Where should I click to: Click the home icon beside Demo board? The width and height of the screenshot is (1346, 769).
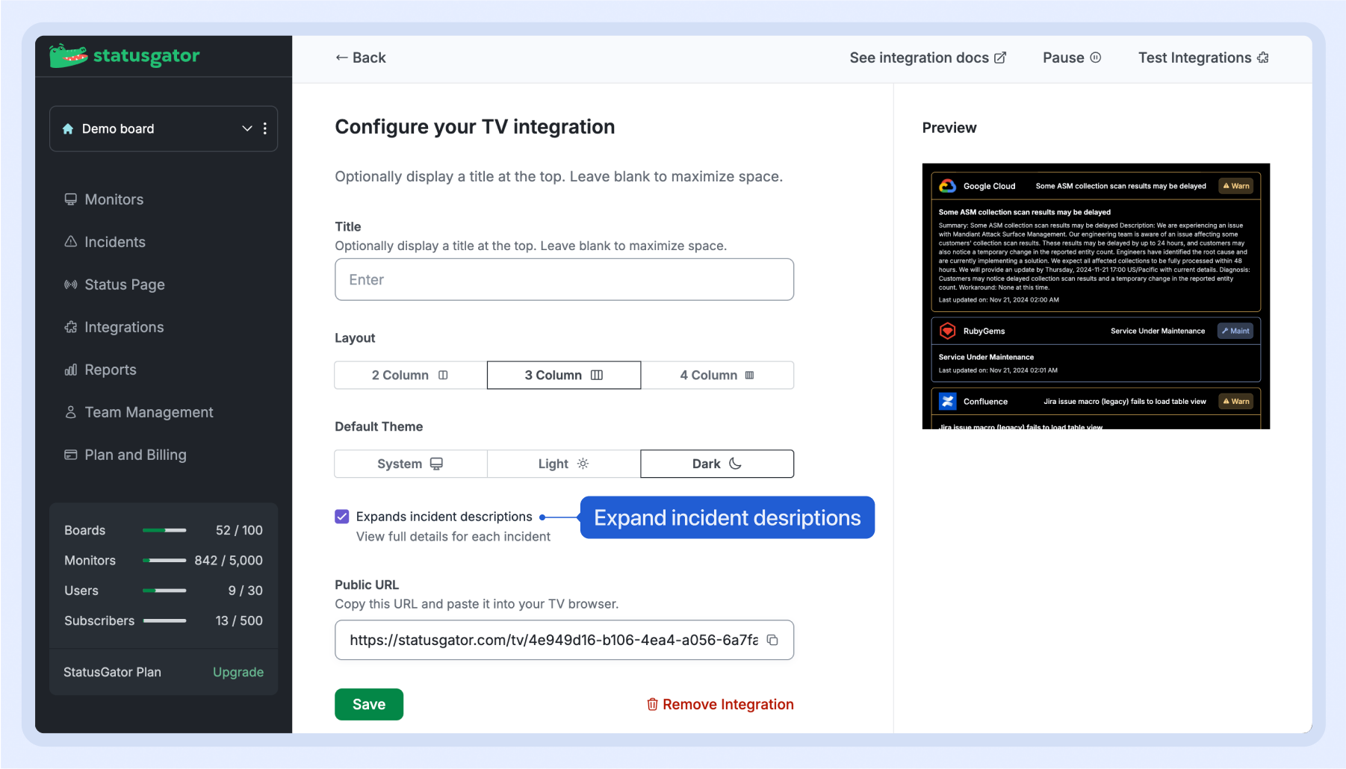click(x=68, y=128)
